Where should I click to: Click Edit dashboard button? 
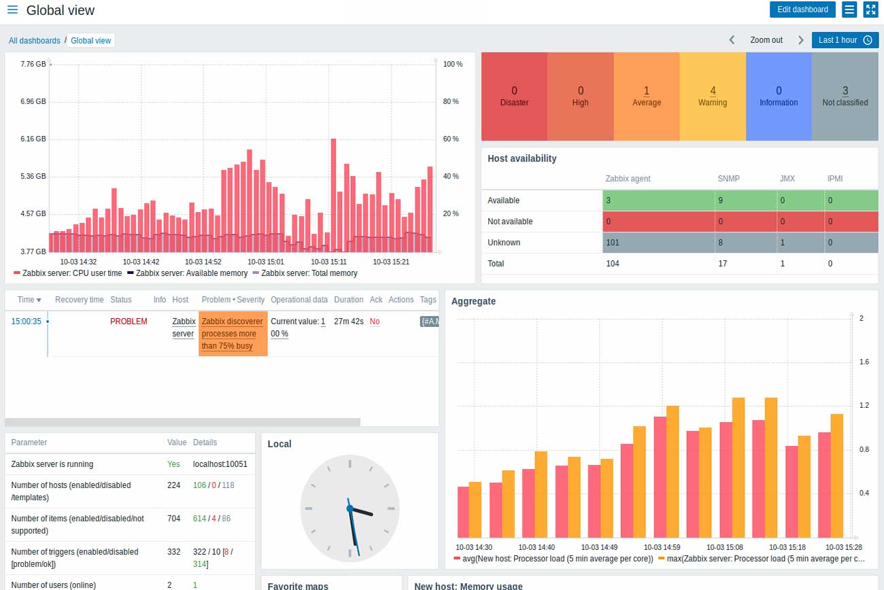click(x=802, y=10)
